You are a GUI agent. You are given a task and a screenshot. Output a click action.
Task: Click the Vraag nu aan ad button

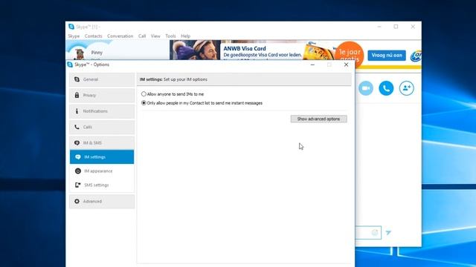click(387, 56)
